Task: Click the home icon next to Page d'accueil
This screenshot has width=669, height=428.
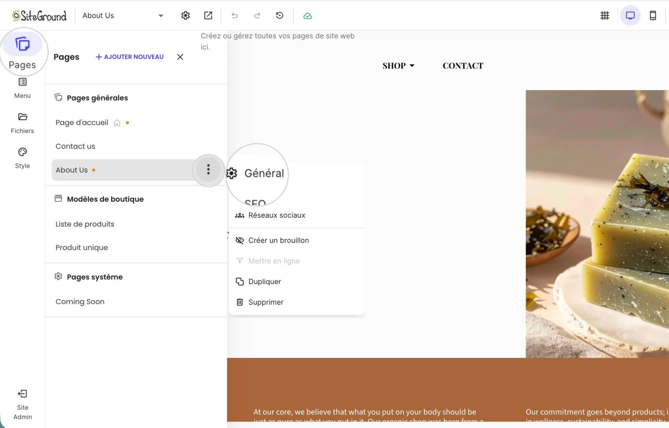Action: (117, 123)
